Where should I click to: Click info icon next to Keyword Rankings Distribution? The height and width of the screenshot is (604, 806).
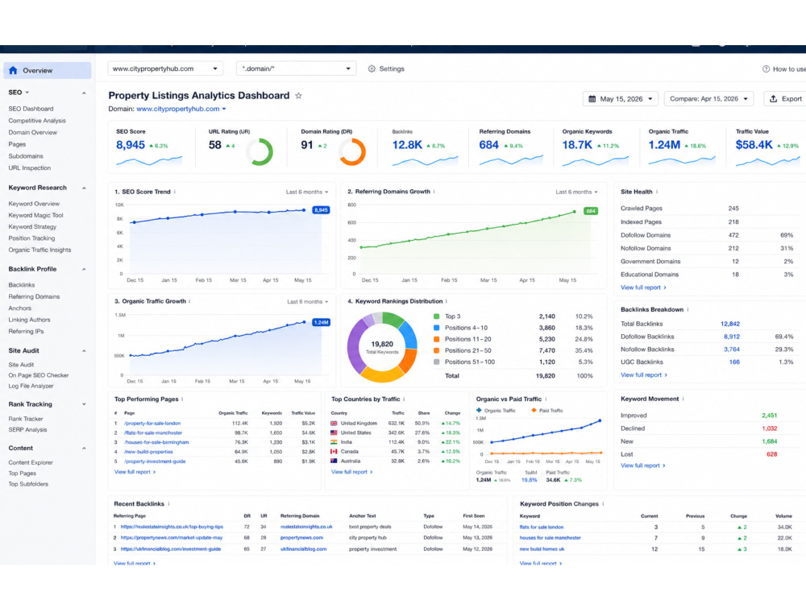447,301
